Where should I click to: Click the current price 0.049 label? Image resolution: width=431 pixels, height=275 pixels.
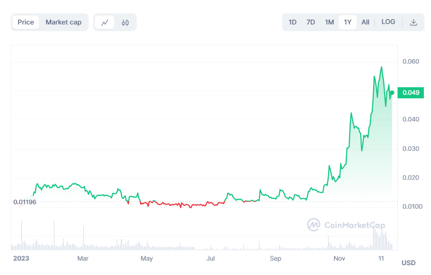[411, 93]
